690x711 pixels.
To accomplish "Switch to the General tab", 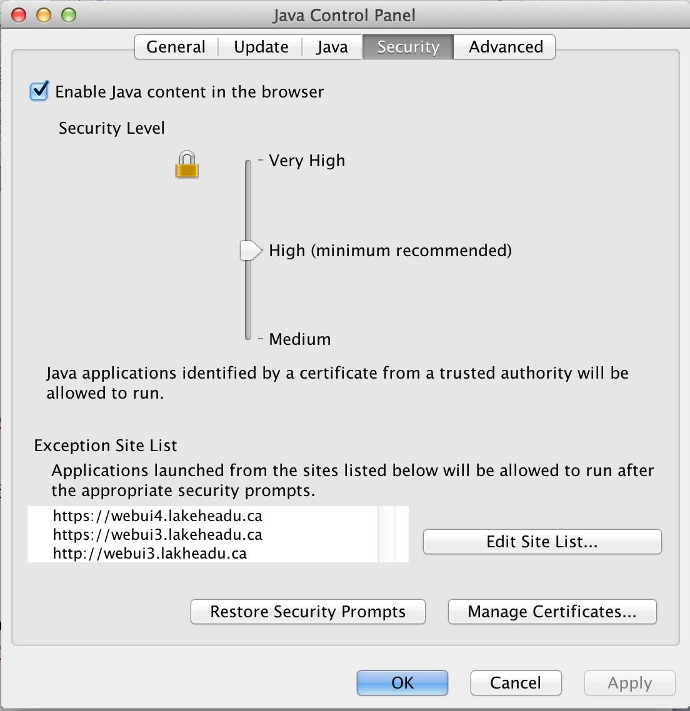I will click(x=175, y=47).
